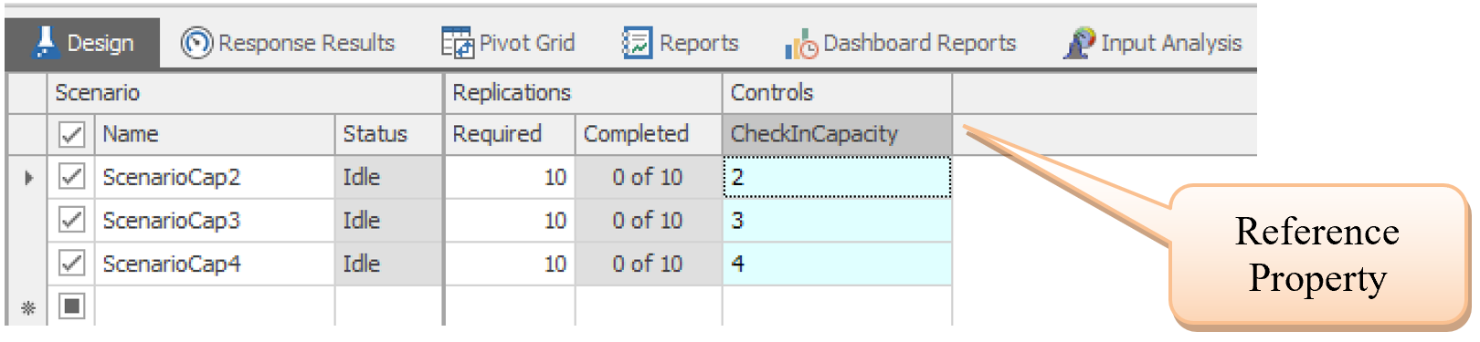Switch to the Response Results tab
The image size is (1480, 342).
pyautogui.click(x=289, y=43)
